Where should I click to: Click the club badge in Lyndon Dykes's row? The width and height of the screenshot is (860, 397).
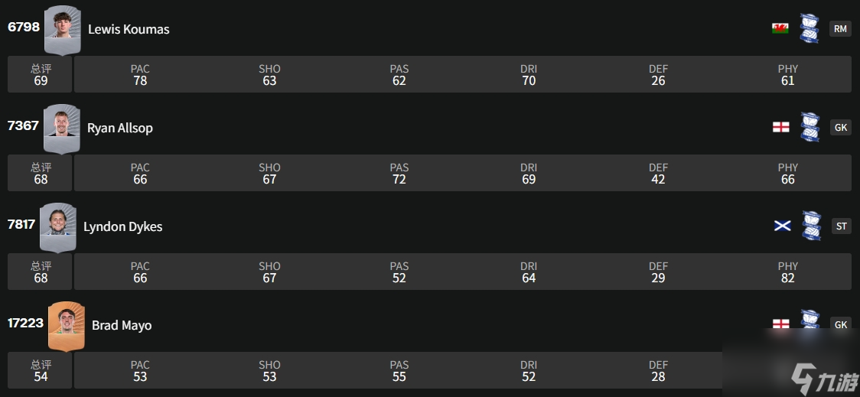pos(811,226)
